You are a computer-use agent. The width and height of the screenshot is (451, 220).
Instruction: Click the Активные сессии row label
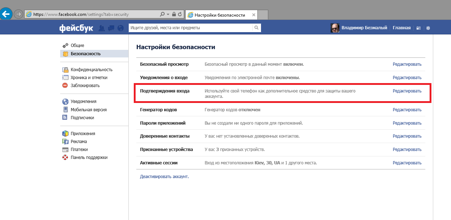pyautogui.click(x=159, y=163)
